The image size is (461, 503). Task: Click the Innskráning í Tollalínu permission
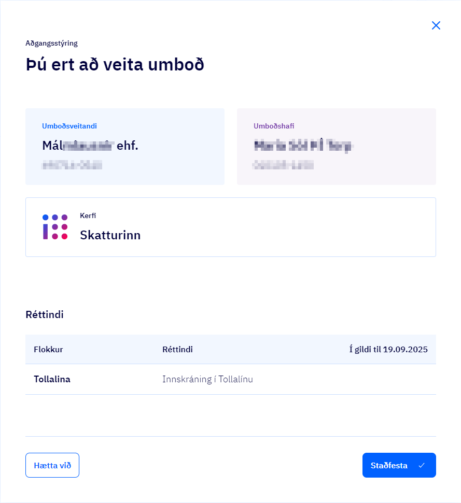coord(207,379)
